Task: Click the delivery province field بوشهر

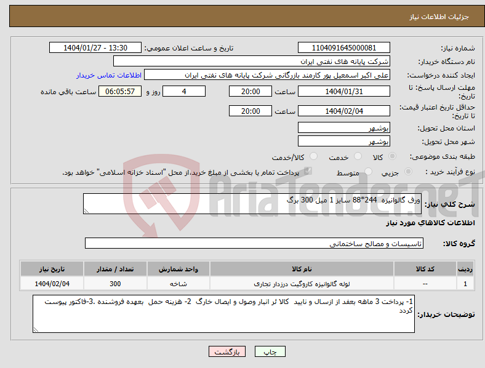Action: [343, 127]
